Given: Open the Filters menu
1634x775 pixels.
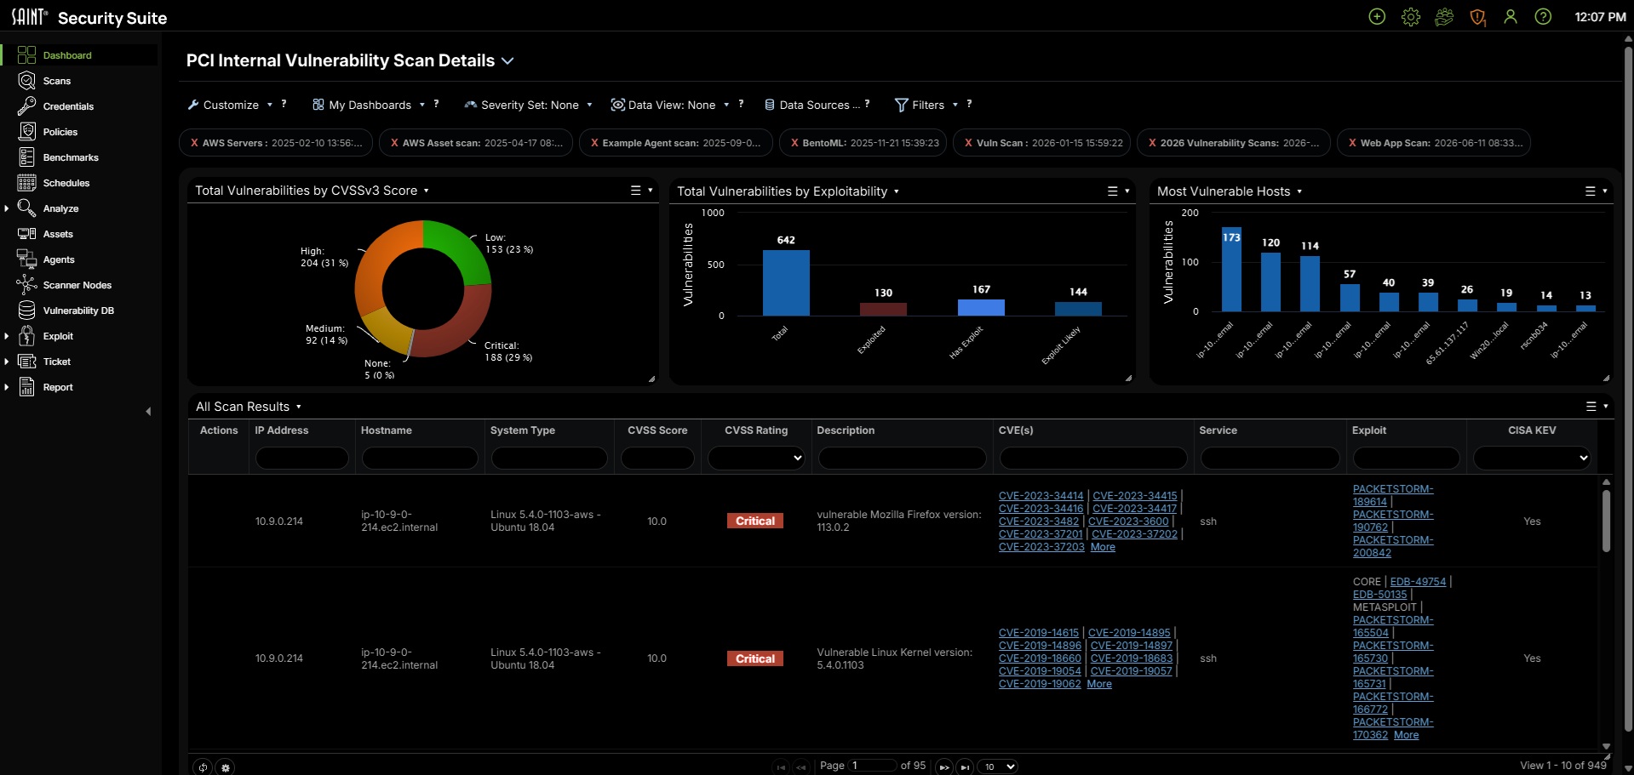Looking at the screenshot, I should (926, 105).
